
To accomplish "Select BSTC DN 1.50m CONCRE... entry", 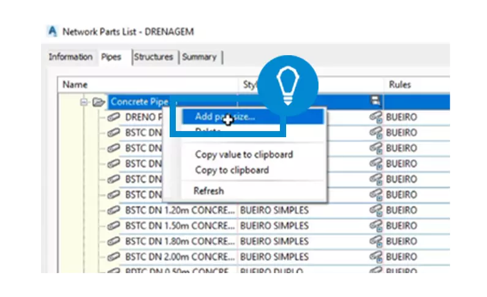I will click(x=180, y=225).
